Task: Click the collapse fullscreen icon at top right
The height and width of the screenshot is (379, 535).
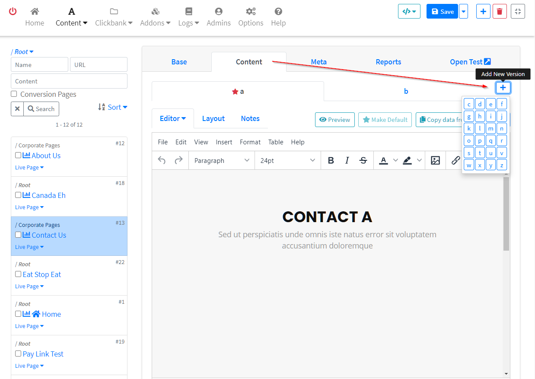Action: 518,12
